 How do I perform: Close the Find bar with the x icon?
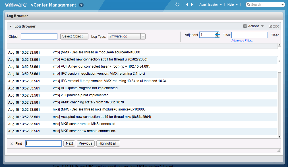(x=11, y=144)
